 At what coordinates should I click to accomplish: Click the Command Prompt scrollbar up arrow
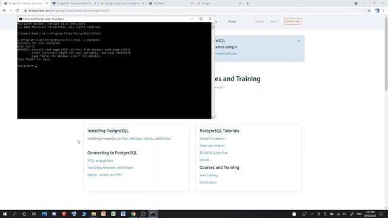pos(213,24)
